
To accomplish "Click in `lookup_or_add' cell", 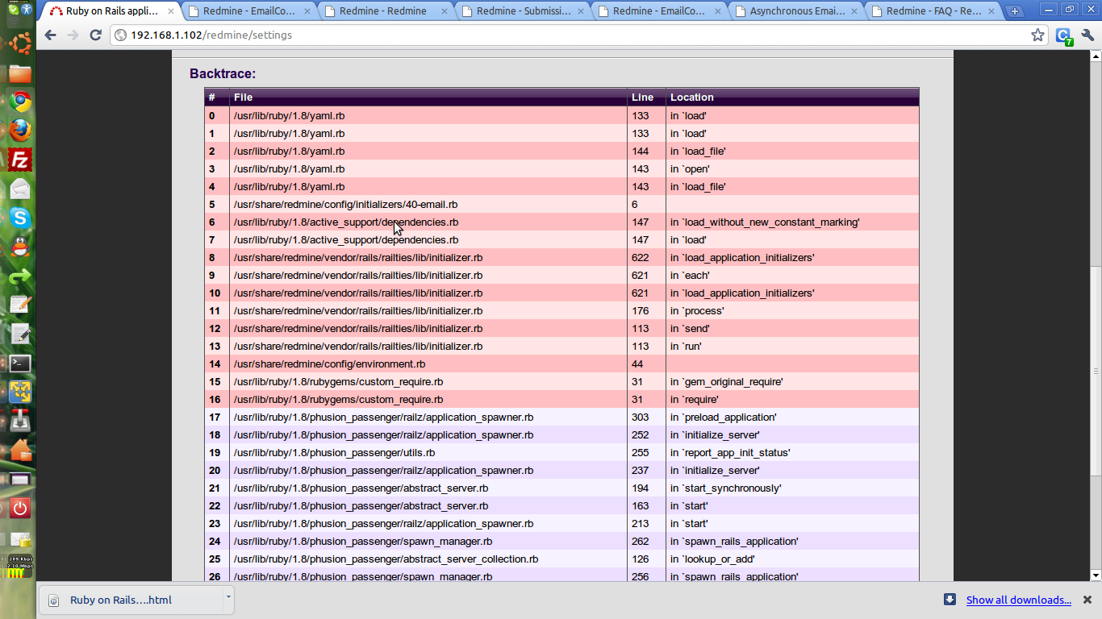I will pos(792,559).
